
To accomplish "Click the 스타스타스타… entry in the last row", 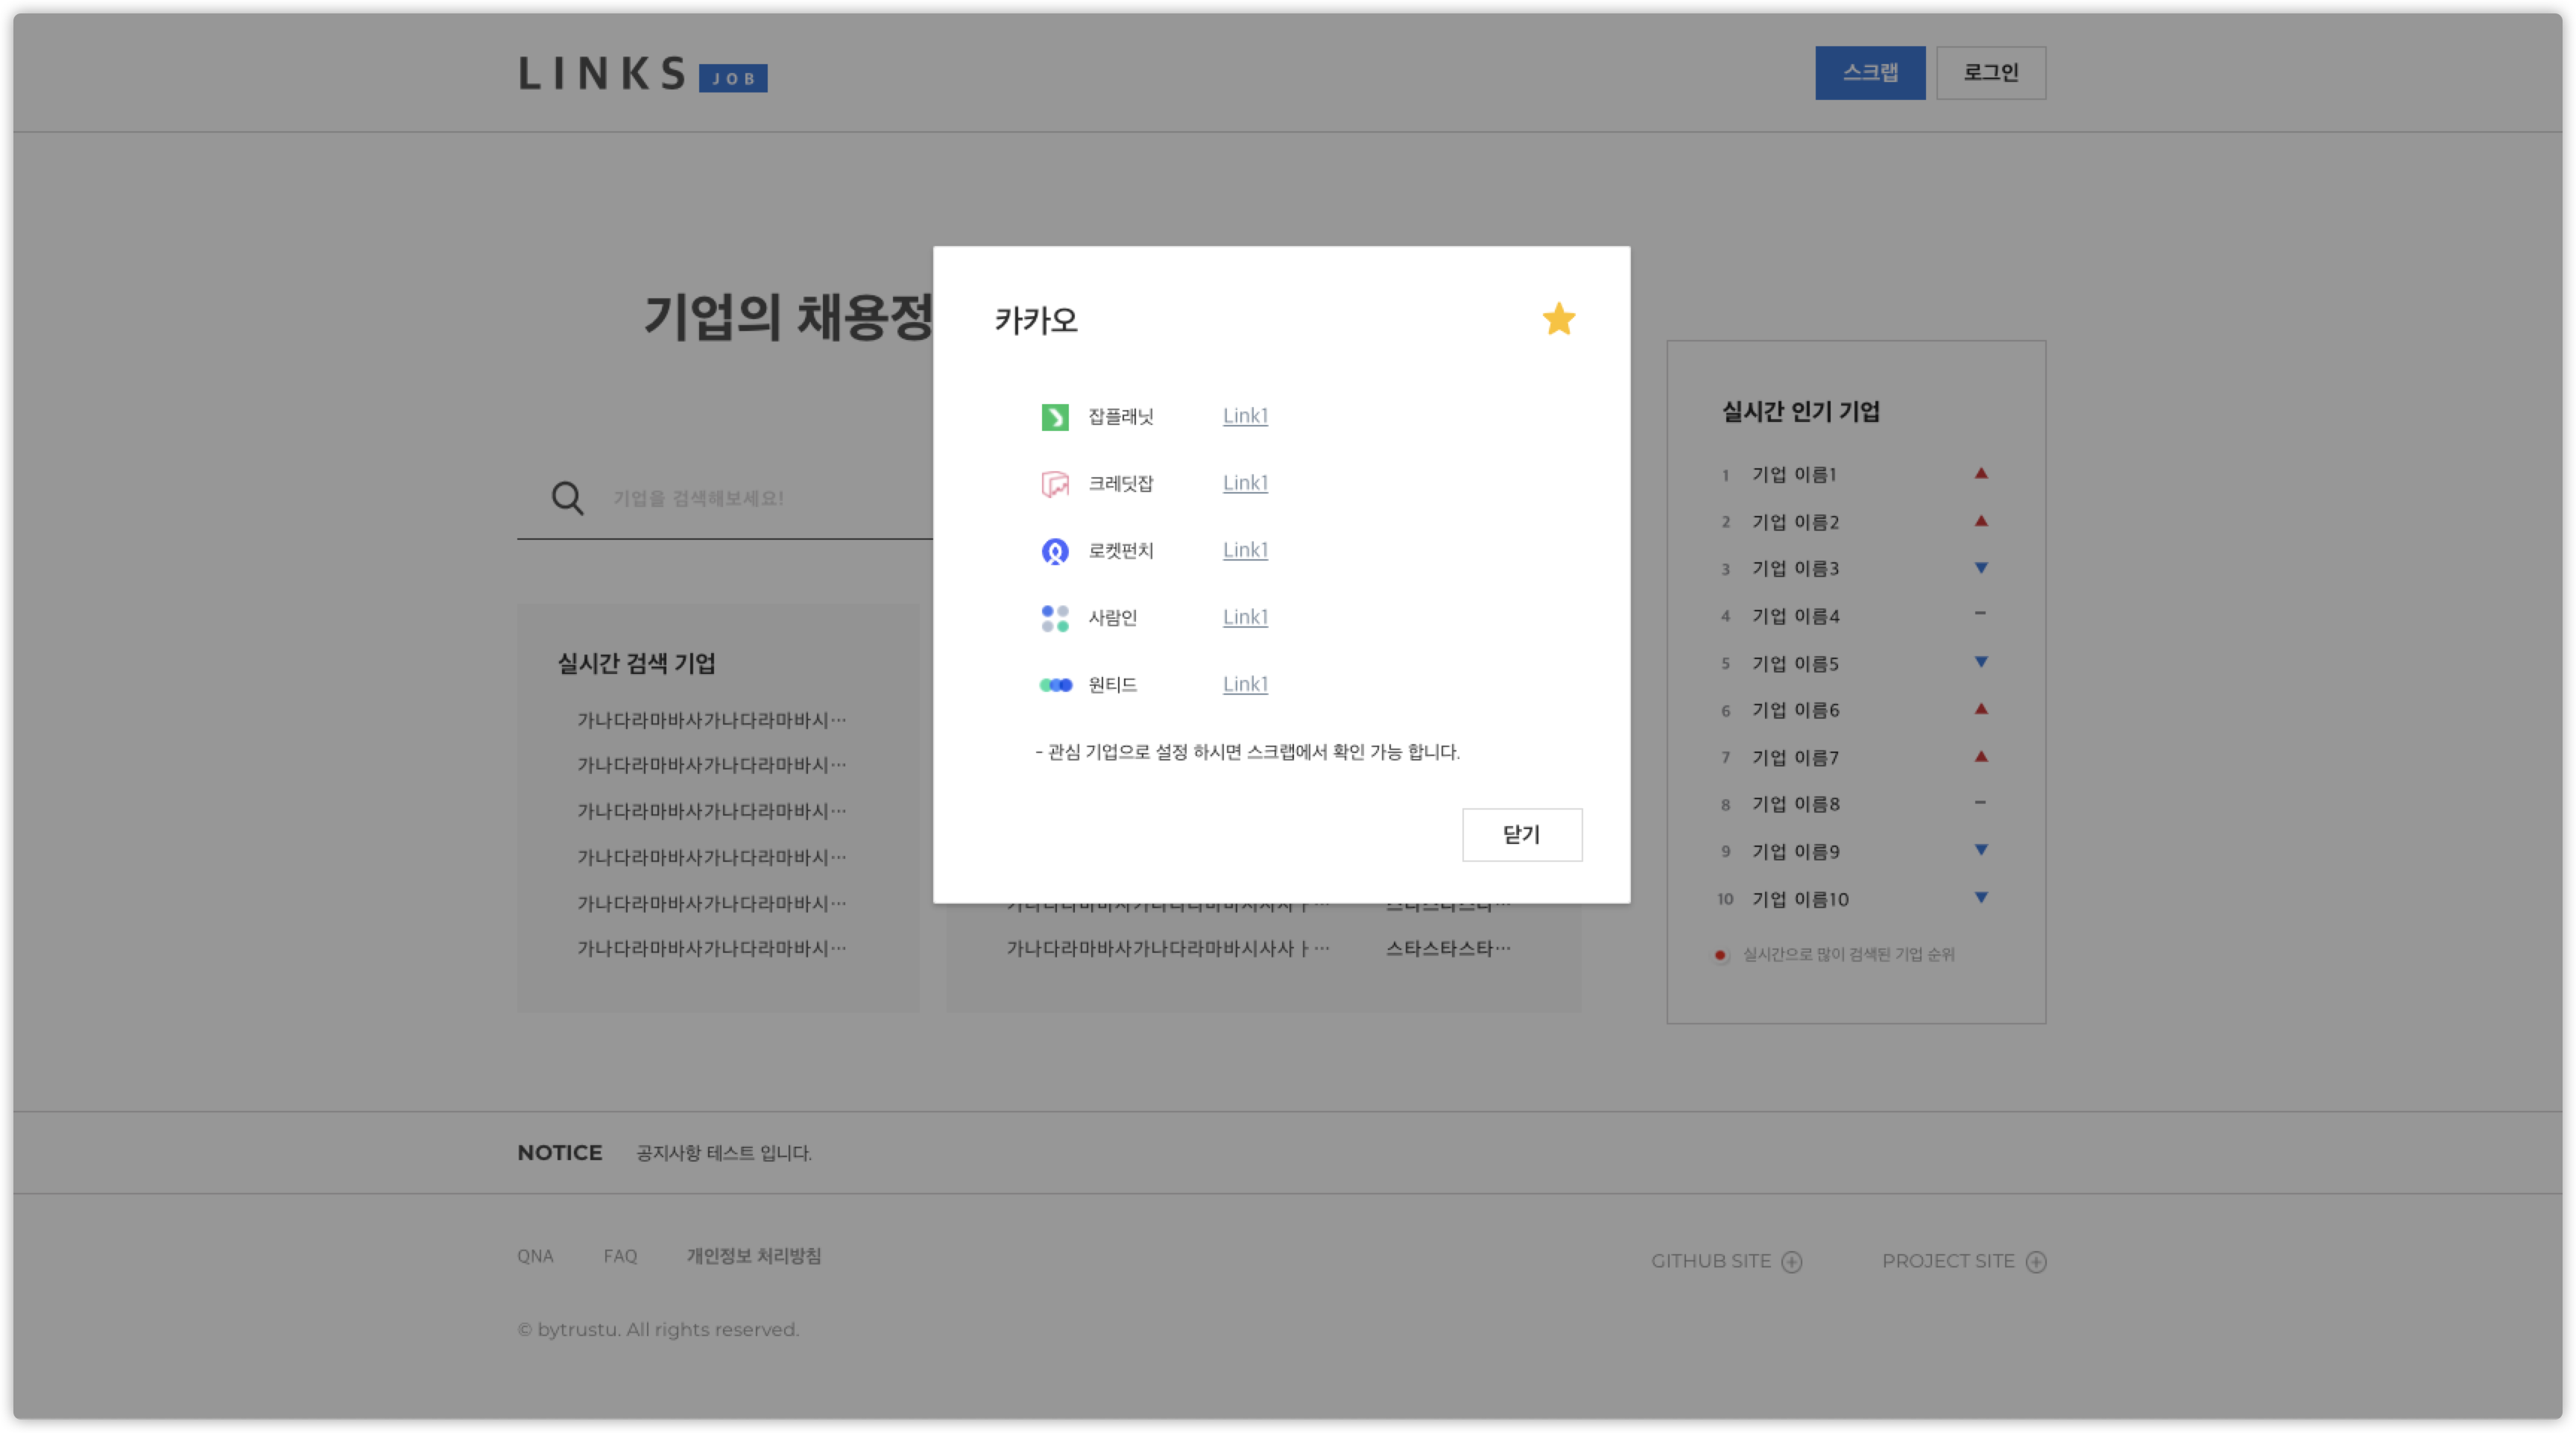I will 1448,949.
